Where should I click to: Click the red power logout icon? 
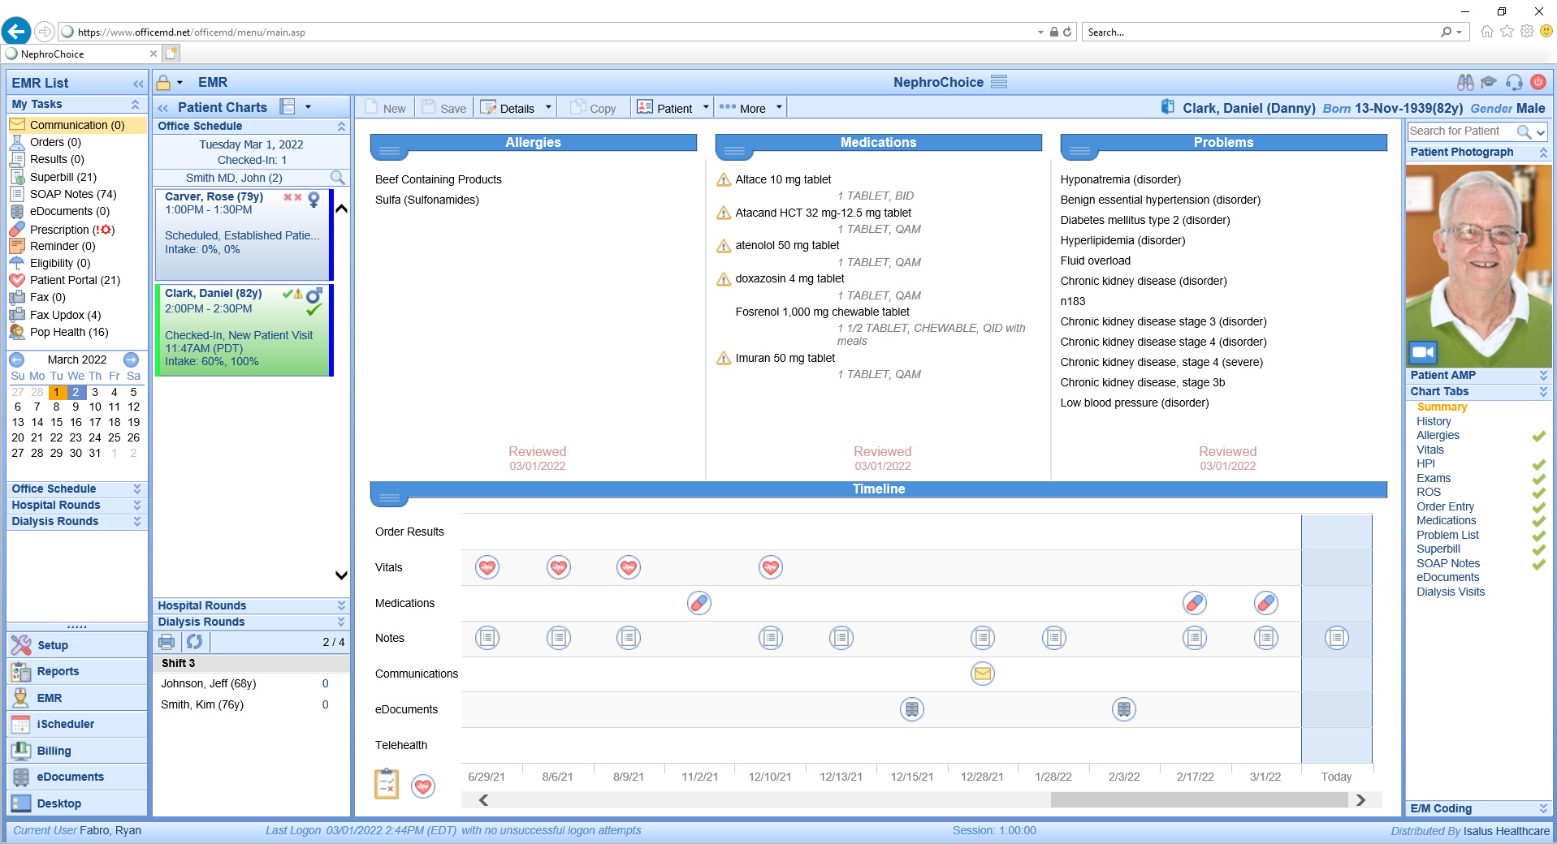pos(1538,82)
